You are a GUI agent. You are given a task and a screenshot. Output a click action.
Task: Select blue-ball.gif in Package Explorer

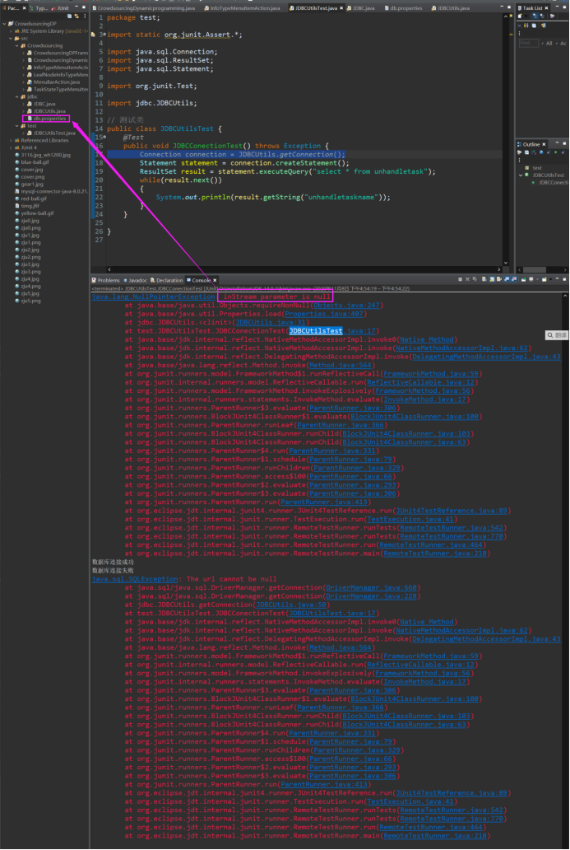[31, 162]
